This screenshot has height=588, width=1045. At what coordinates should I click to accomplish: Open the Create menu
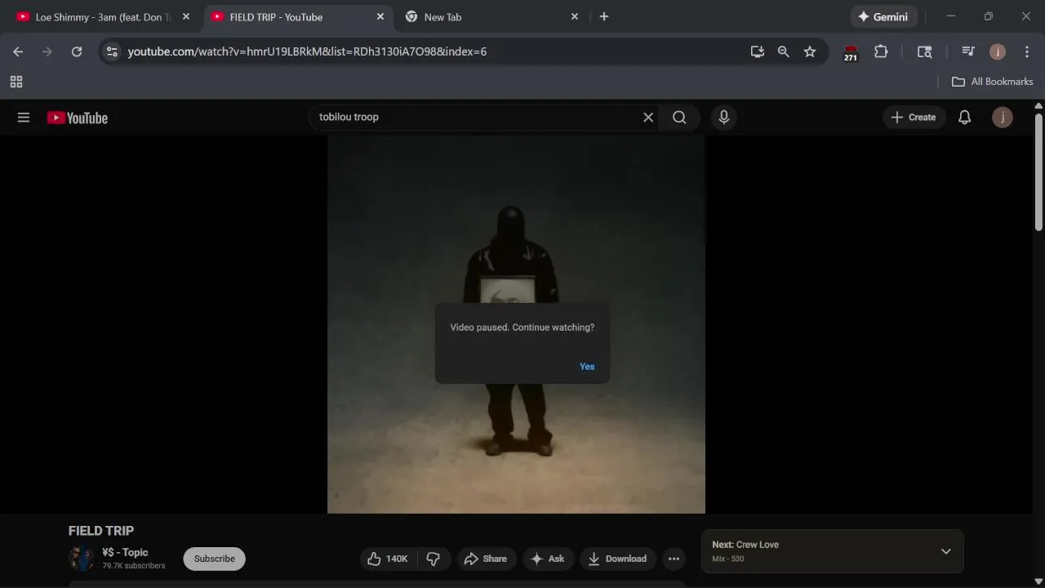(x=914, y=118)
